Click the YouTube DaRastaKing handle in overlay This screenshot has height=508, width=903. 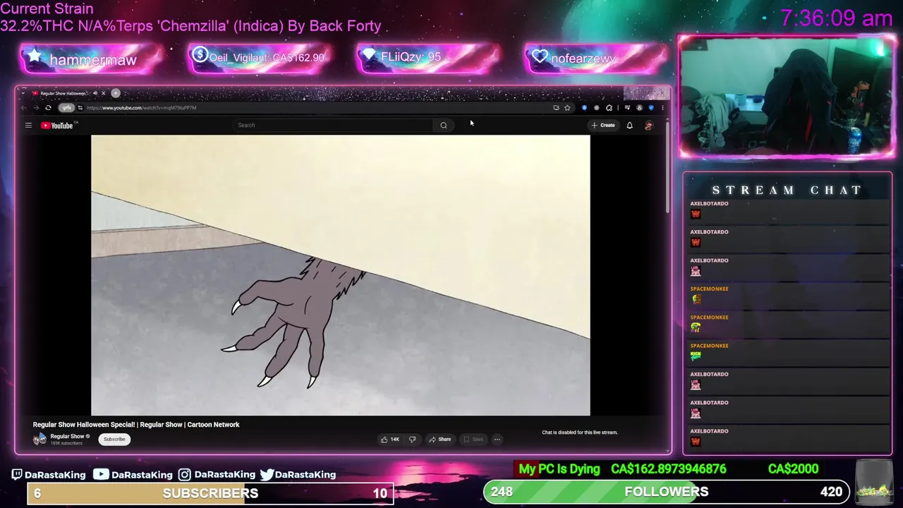(133, 475)
